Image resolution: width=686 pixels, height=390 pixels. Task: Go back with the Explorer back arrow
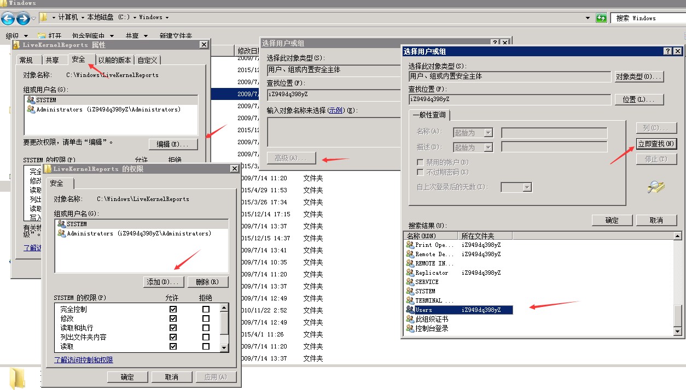tap(8, 19)
